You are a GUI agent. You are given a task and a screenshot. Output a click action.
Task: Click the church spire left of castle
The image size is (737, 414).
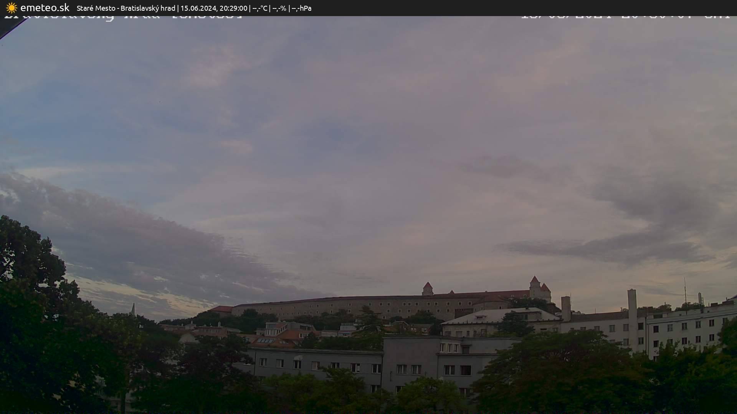(x=133, y=309)
